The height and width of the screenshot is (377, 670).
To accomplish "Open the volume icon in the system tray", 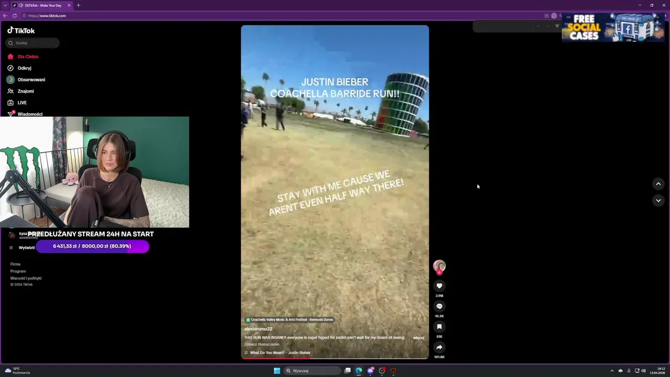I will [x=643, y=371].
